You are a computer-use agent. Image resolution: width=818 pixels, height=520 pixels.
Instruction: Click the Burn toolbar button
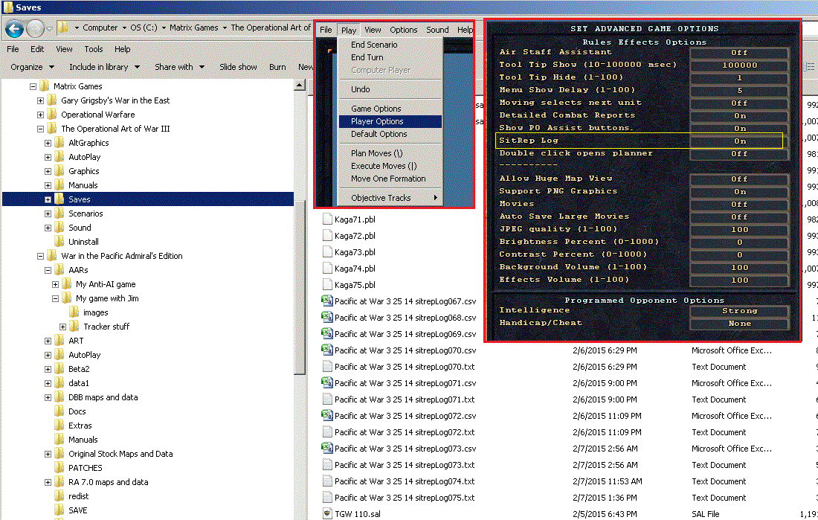pyautogui.click(x=277, y=67)
